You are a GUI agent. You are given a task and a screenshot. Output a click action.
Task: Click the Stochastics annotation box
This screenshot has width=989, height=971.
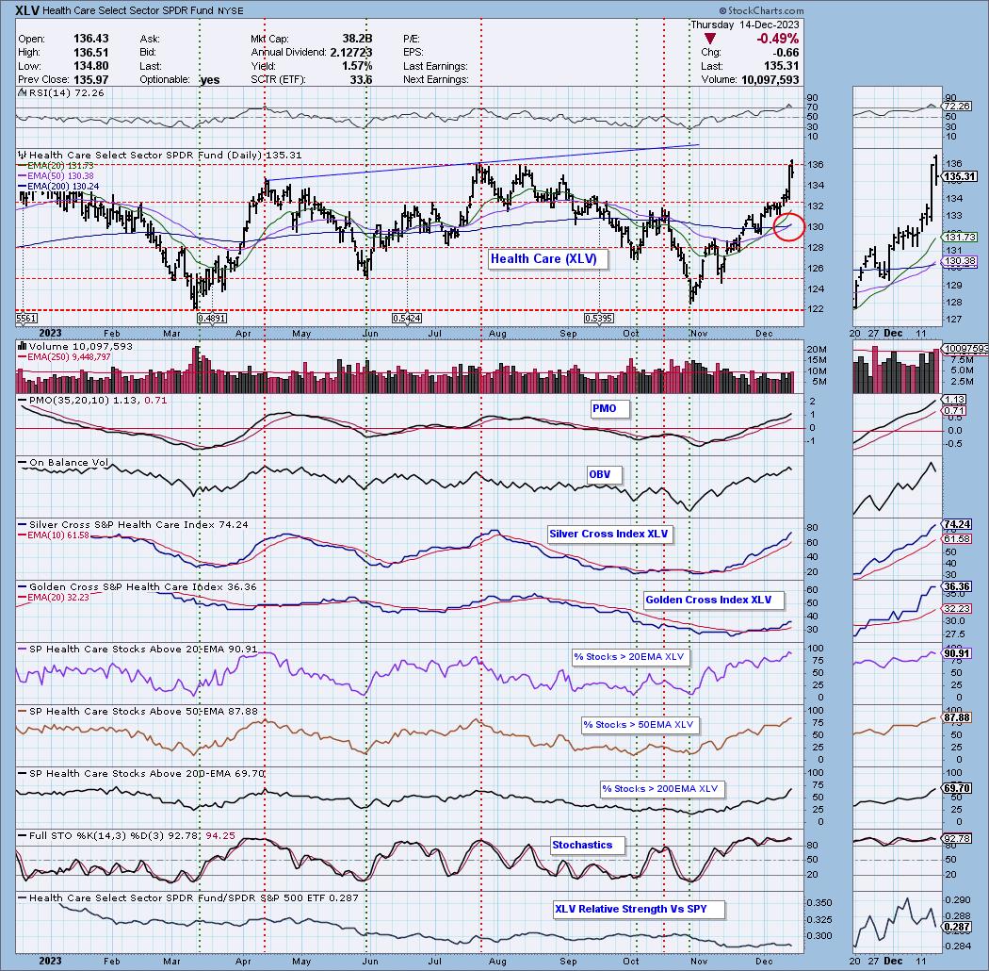pos(587,846)
